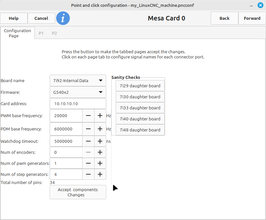
Task: Go Forward to the next page
Action: 252,18
